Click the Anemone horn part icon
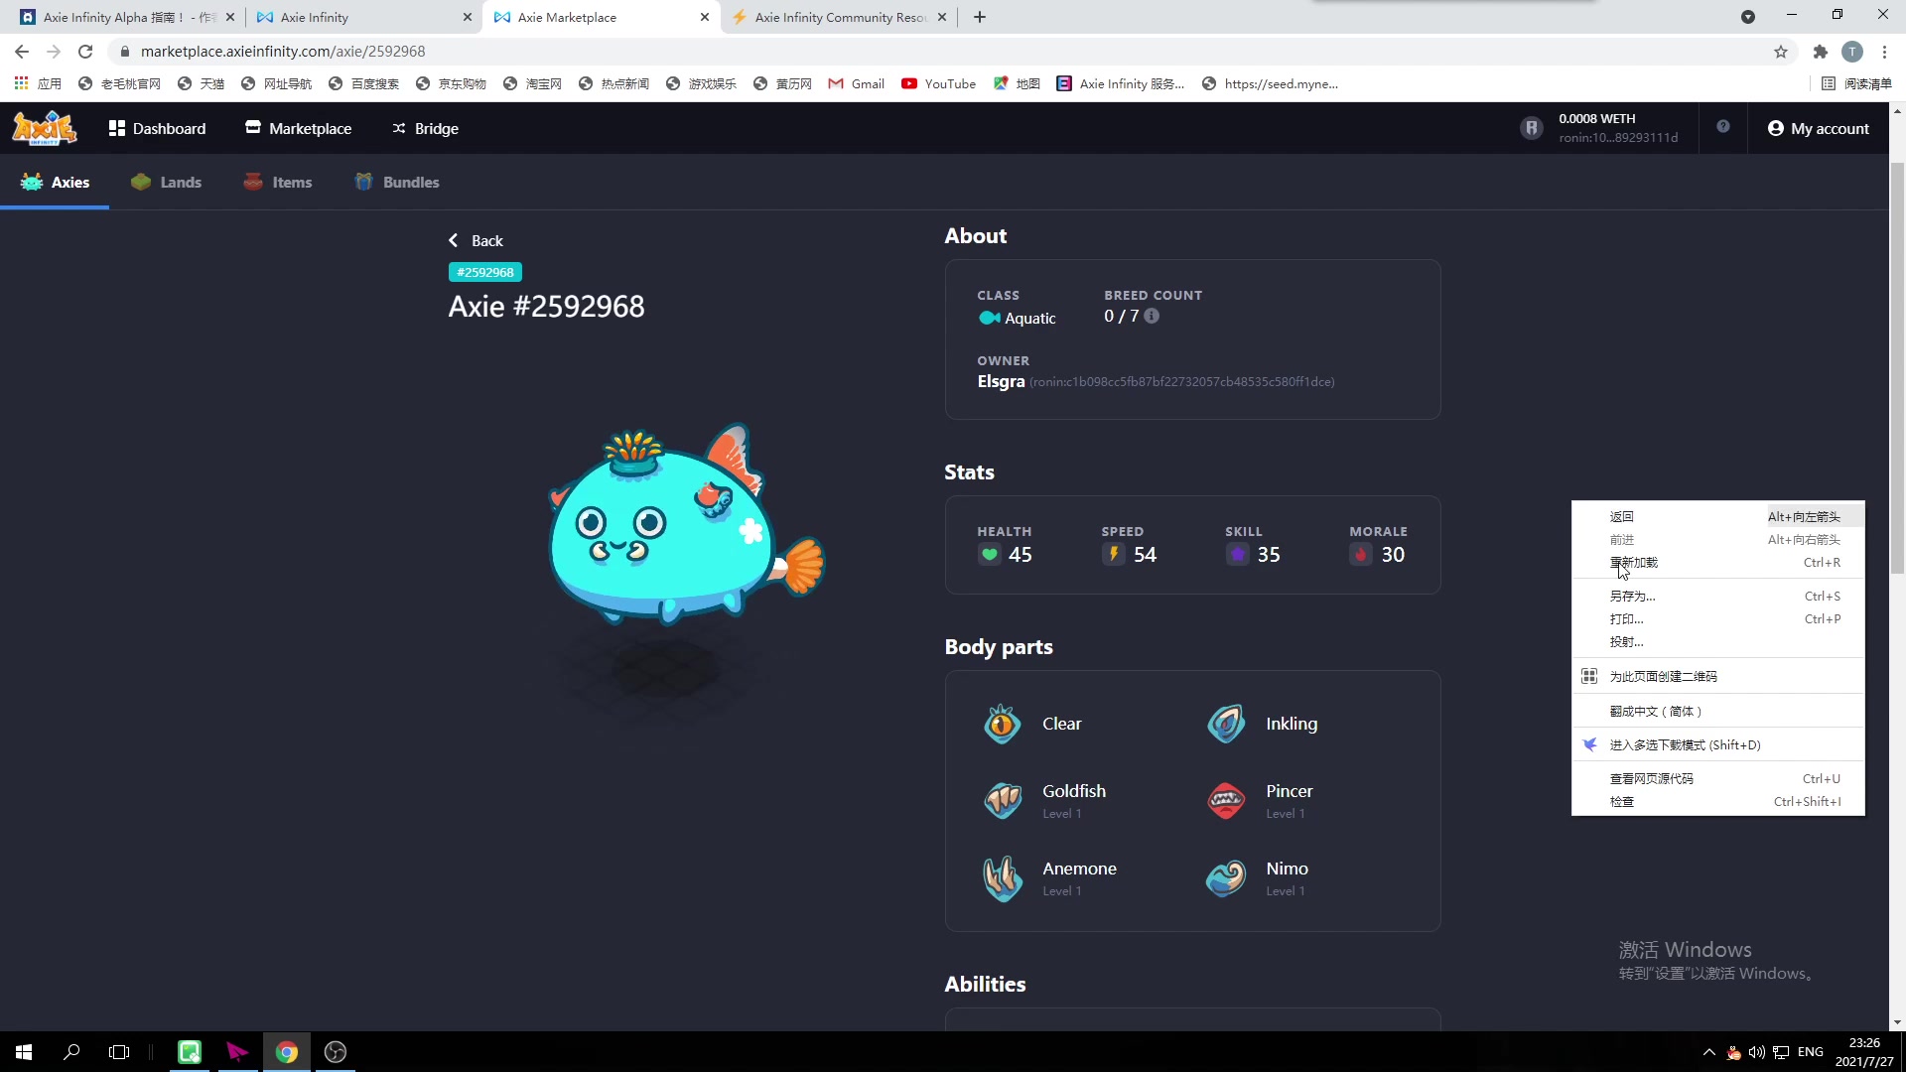 coord(1003,878)
